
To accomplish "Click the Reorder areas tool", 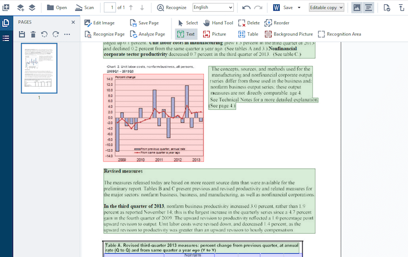I will [277, 23].
